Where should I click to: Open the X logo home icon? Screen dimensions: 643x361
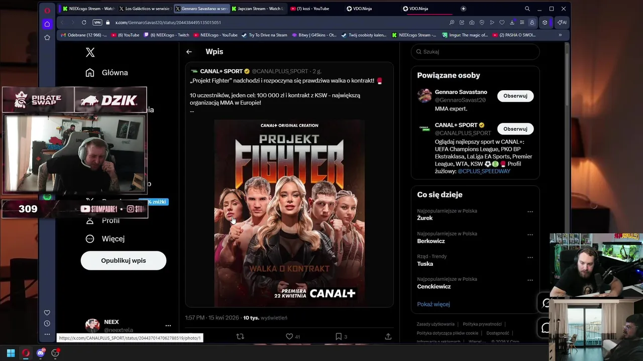(x=90, y=52)
